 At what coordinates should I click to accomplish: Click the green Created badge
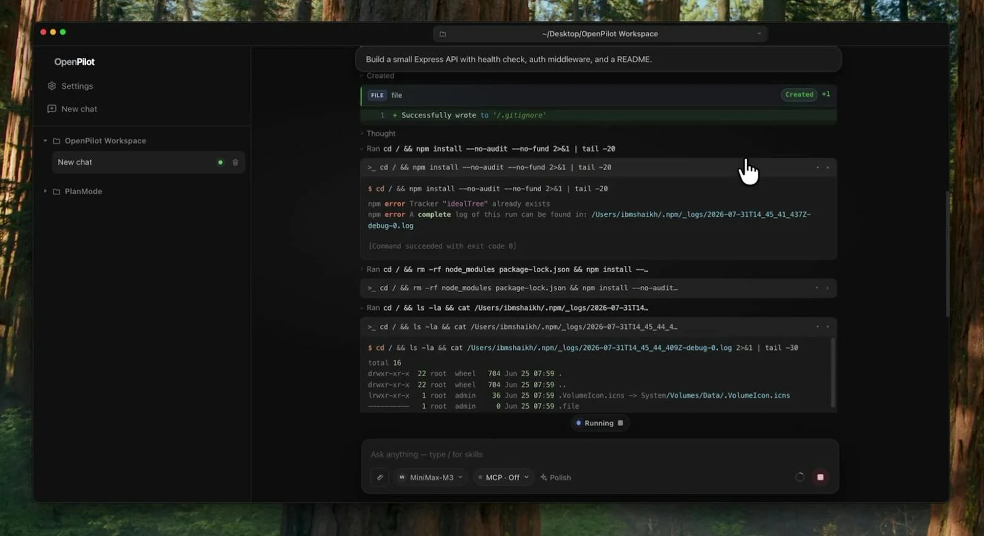pos(799,95)
